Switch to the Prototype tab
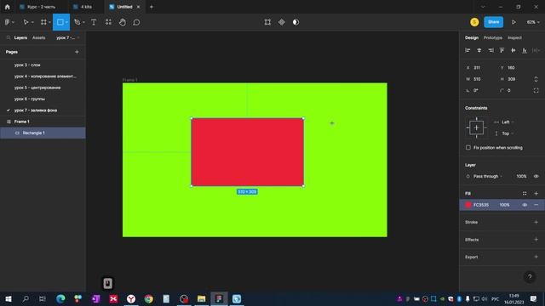 pos(493,37)
